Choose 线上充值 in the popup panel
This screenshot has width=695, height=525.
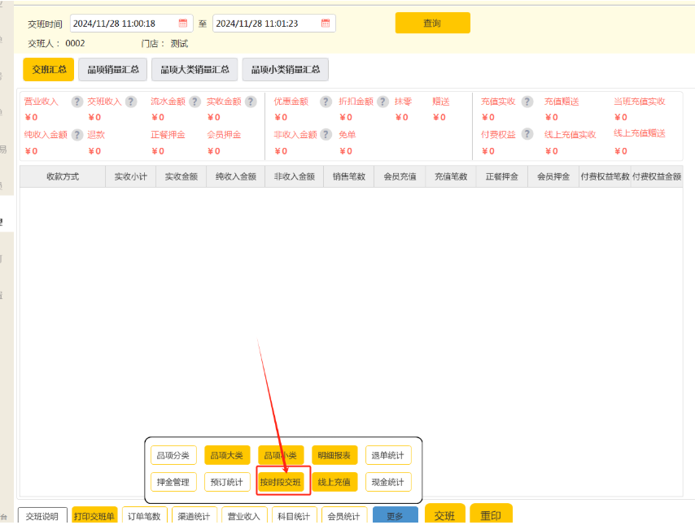(x=334, y=482)
